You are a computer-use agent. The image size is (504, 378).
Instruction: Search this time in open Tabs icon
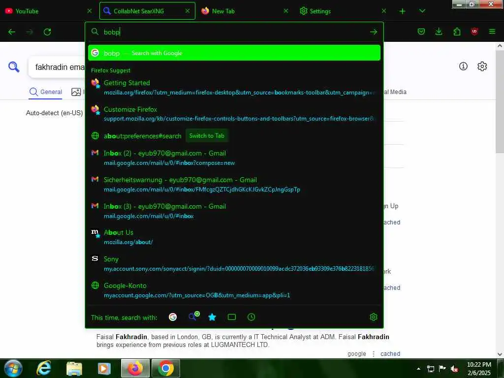click(232, 317)
